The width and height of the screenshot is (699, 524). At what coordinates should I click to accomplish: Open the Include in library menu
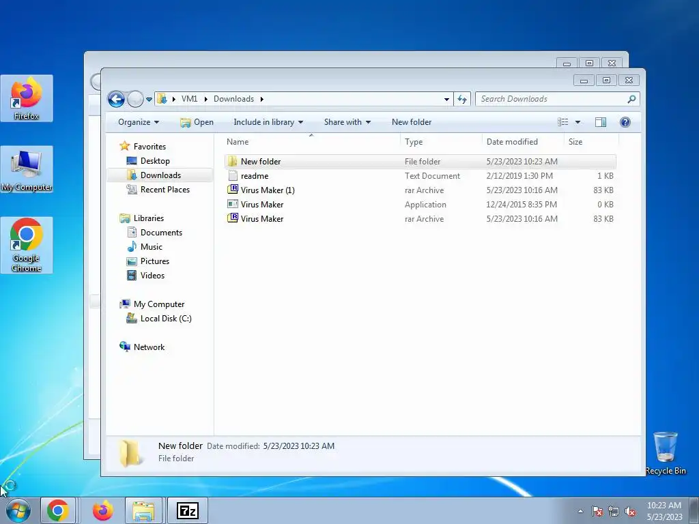[268, 122]
